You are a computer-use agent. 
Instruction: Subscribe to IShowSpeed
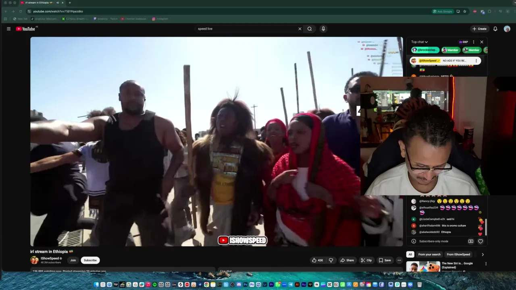click(x=90, y=260)
